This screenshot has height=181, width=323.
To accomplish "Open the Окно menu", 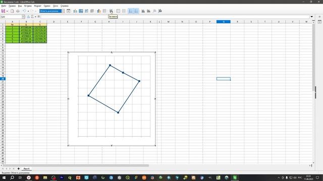I will pos(56,6).
